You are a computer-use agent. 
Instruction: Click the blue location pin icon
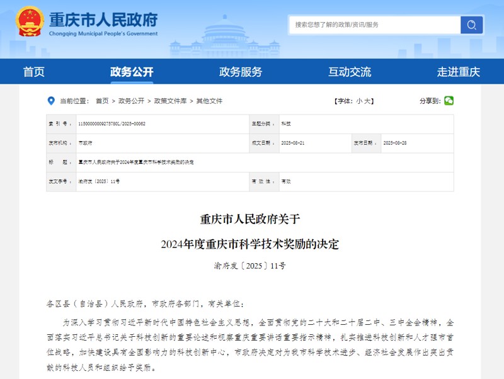51,101
